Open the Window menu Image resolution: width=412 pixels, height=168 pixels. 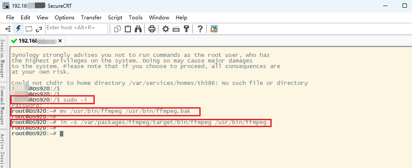coord(159,18)
